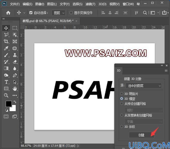Click the black foreground color swatch
This screenshot has height=149, width=170.
click(x=9, y=104)
